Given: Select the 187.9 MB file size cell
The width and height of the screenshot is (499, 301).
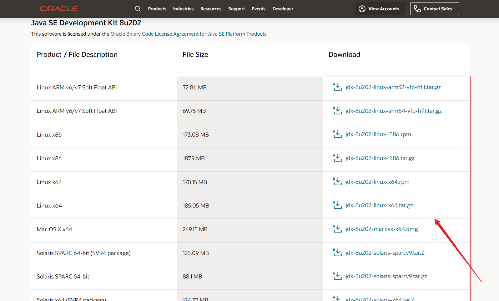Looking at the screenshot, I should 250,160.
